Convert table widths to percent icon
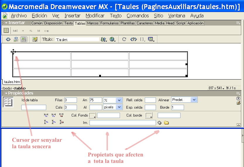This screenshot has height=167, width=244. point(46,115)
